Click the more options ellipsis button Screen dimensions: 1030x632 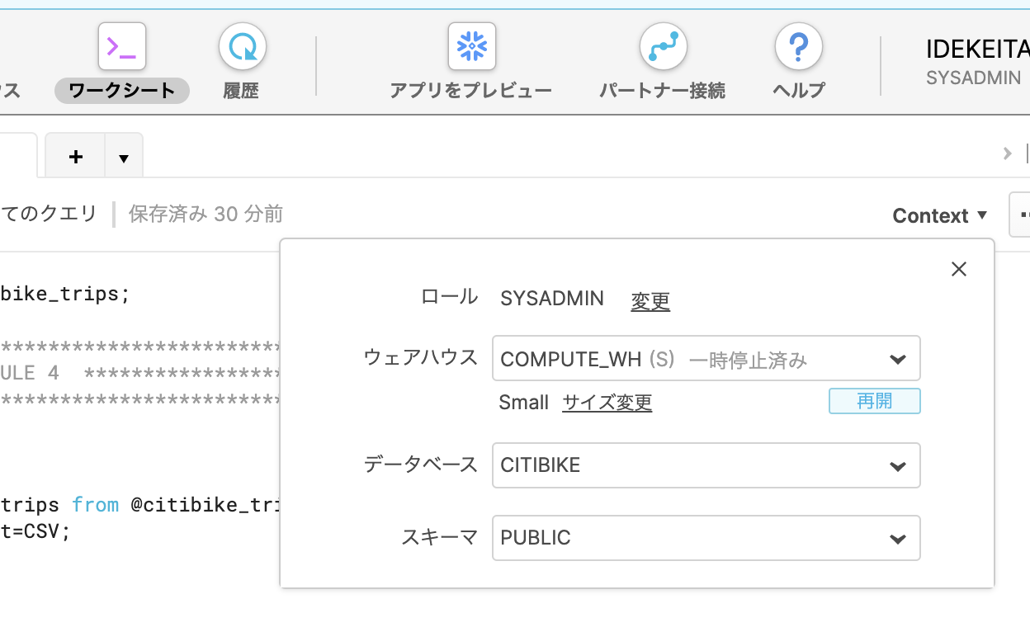(x=1020, y=215)
